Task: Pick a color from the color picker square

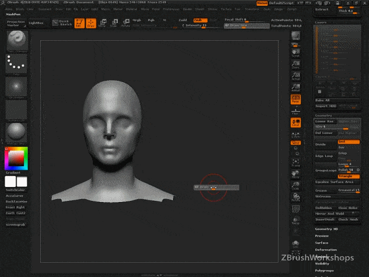Action: [x=16, y=158]
